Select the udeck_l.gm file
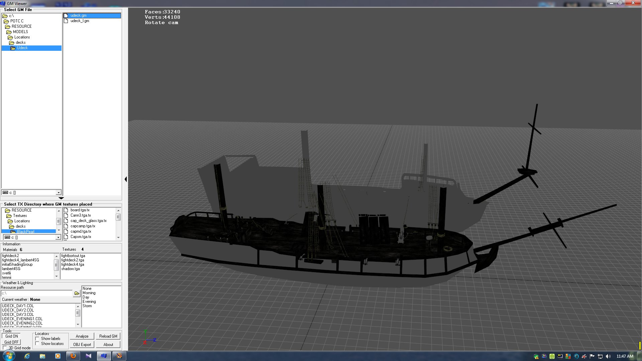Screen dimensions: 642x361 point(80,21)
